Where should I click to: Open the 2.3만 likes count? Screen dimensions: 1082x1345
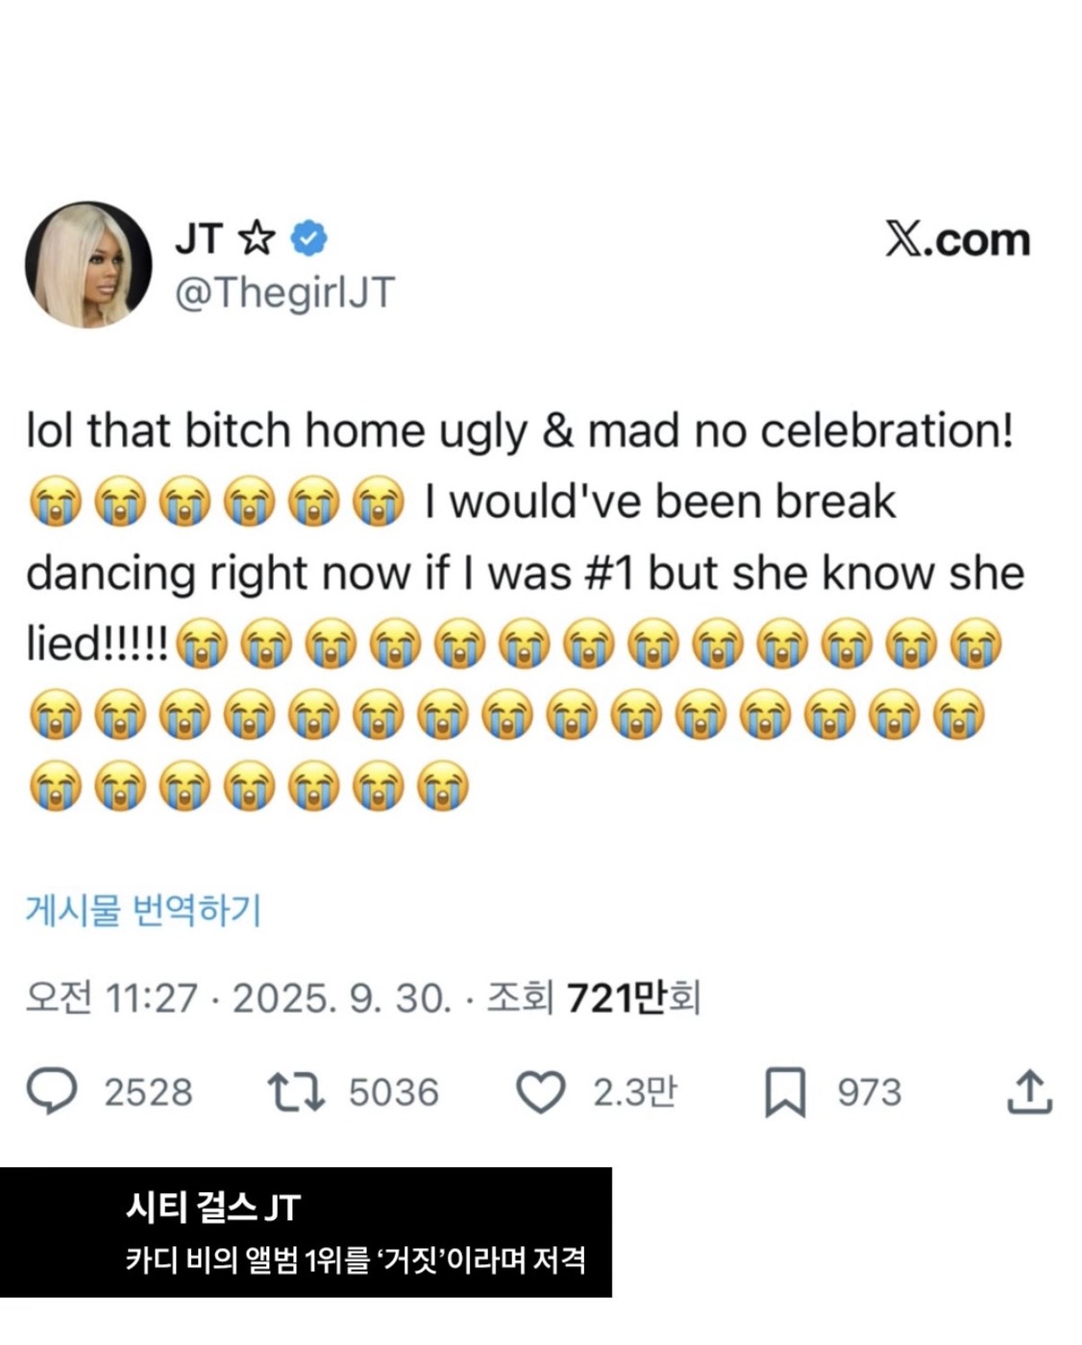tap(635, 1092)
